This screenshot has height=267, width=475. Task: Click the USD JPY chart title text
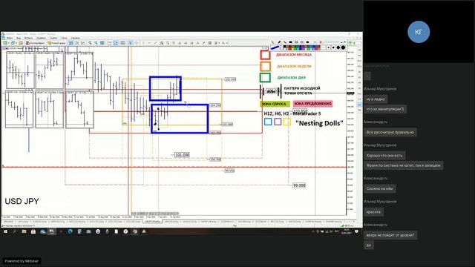click(22, 201)
